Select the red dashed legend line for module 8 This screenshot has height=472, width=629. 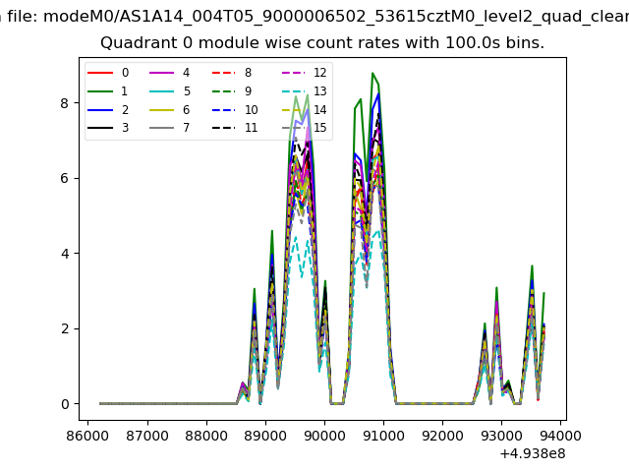[224, 73]
